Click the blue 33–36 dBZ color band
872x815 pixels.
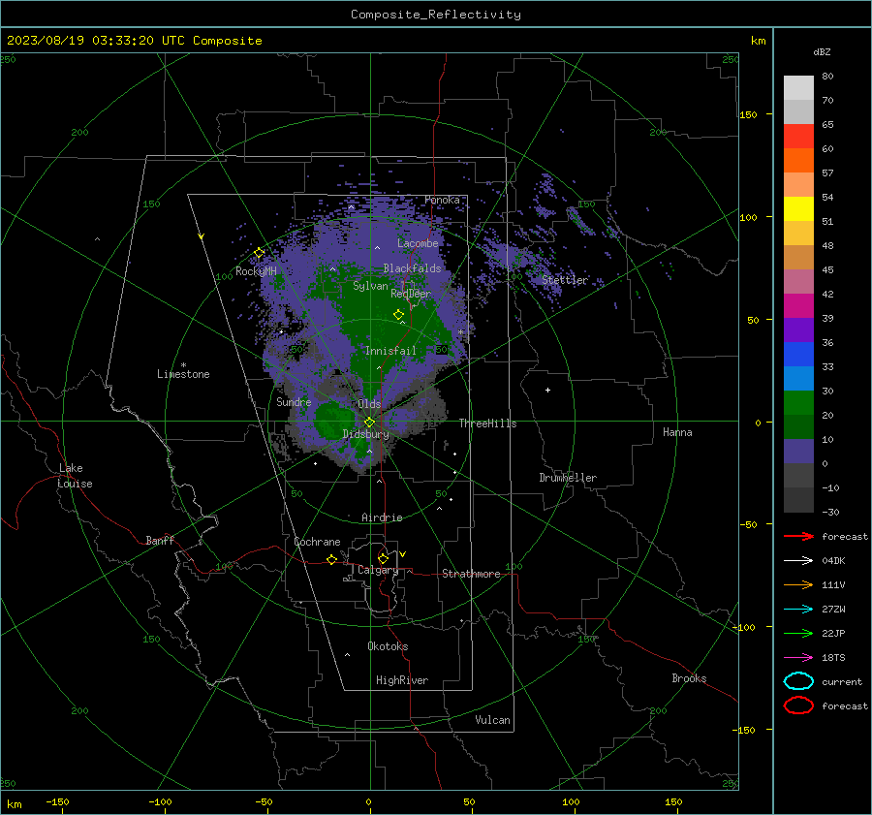(x=798, y=355)
